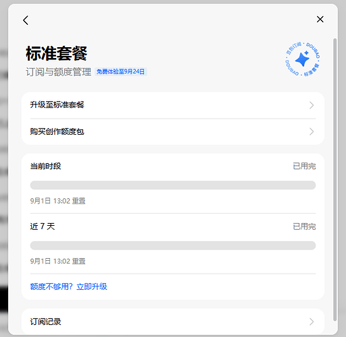Close the subscription dialog with X
Viewport: 346px width, 337px height.
[x=320, y=20]
